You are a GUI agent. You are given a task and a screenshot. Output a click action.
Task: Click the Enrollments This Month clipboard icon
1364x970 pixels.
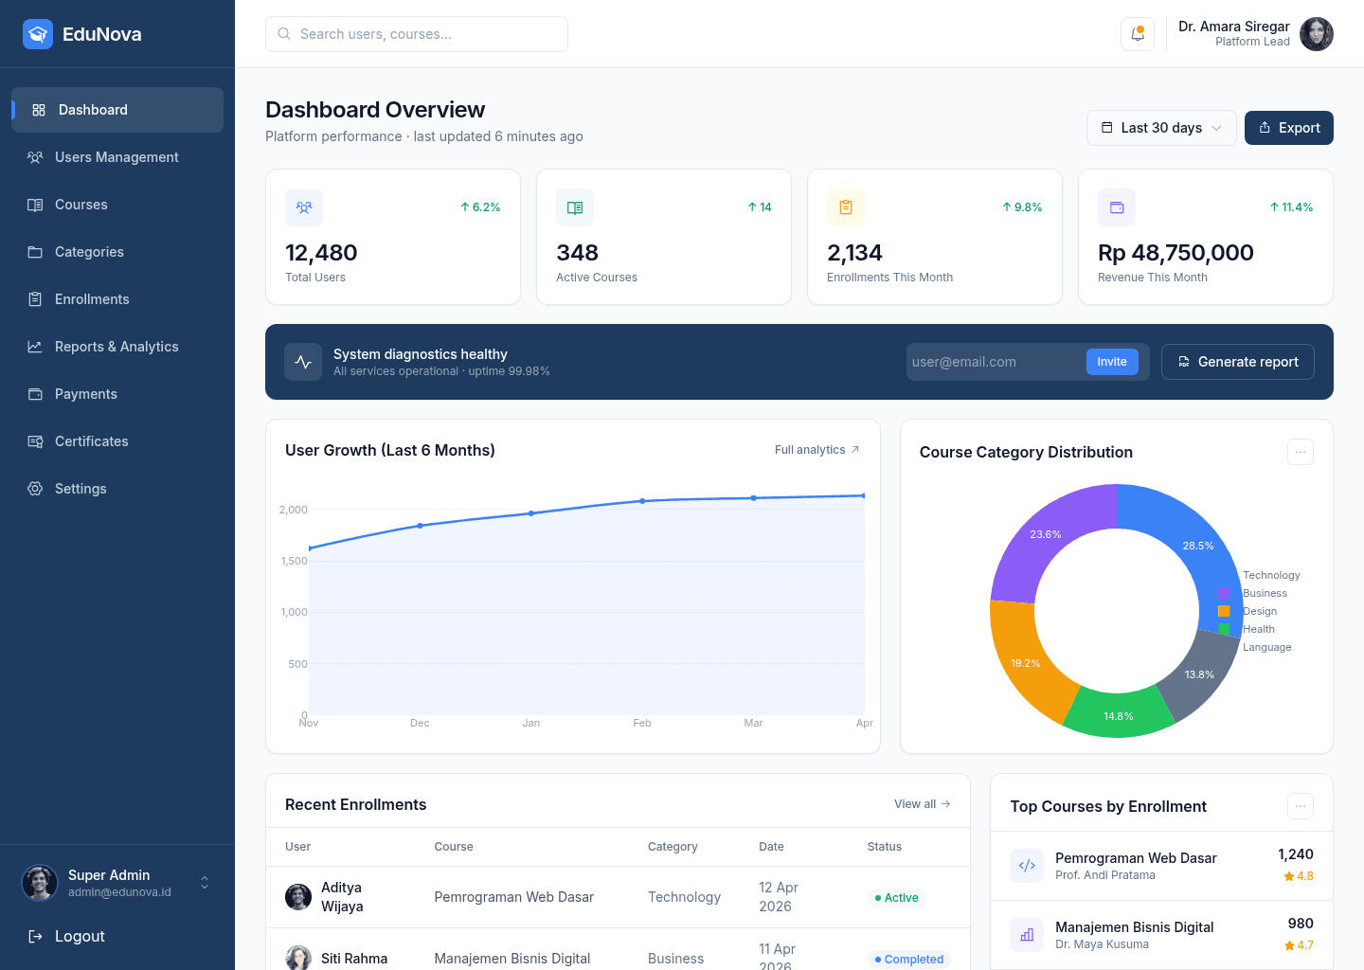coord(846,207)
